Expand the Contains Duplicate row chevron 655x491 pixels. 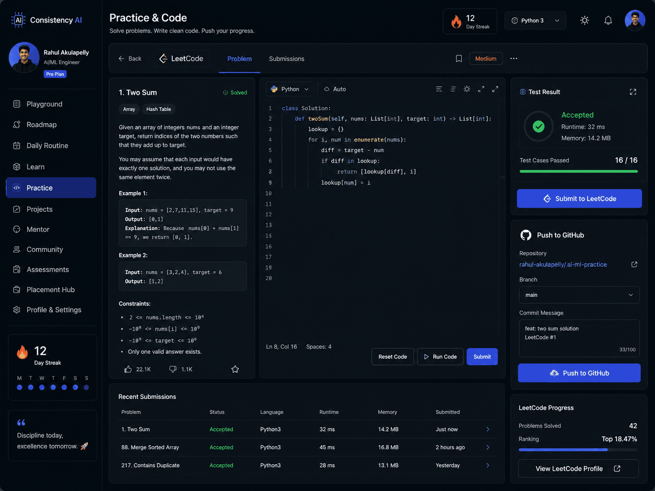pos(488,466)
